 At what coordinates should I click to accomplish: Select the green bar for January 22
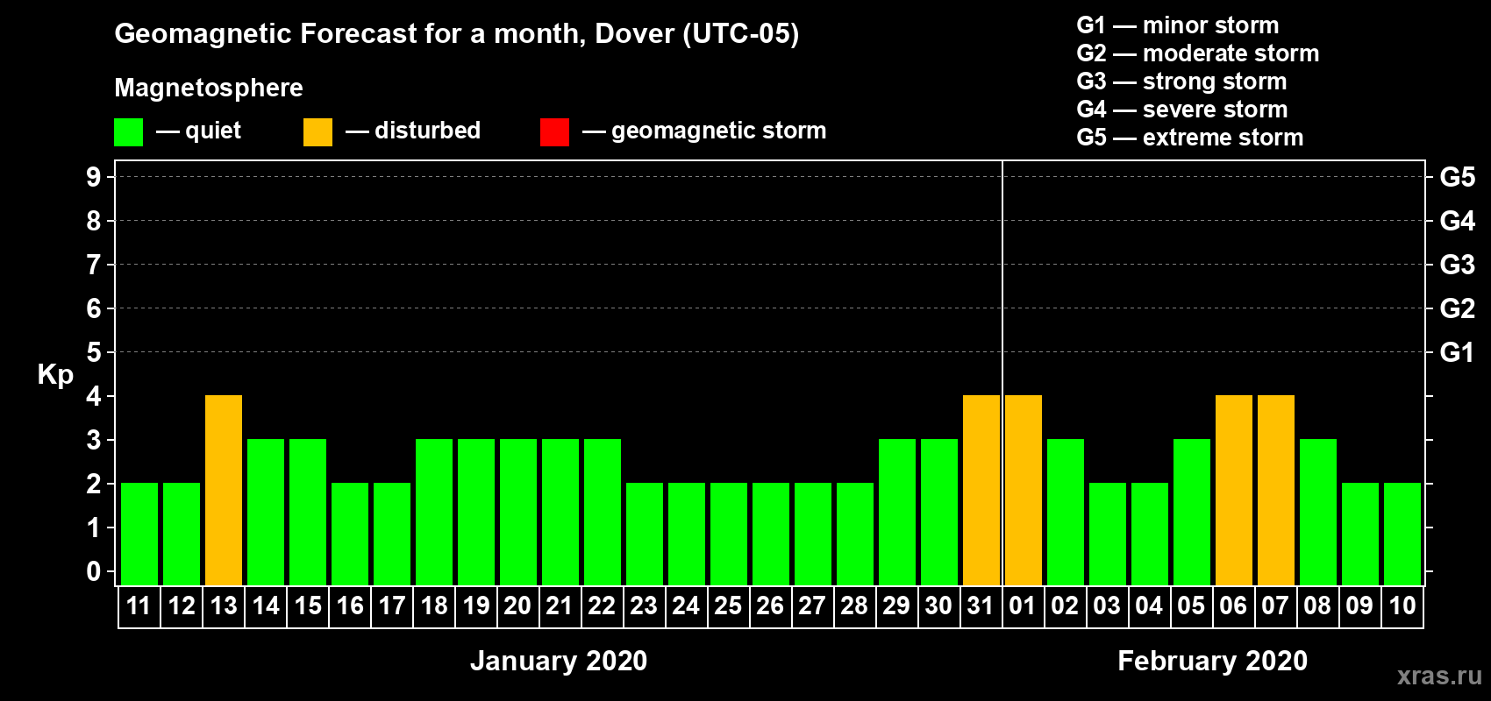coord(603,513)
